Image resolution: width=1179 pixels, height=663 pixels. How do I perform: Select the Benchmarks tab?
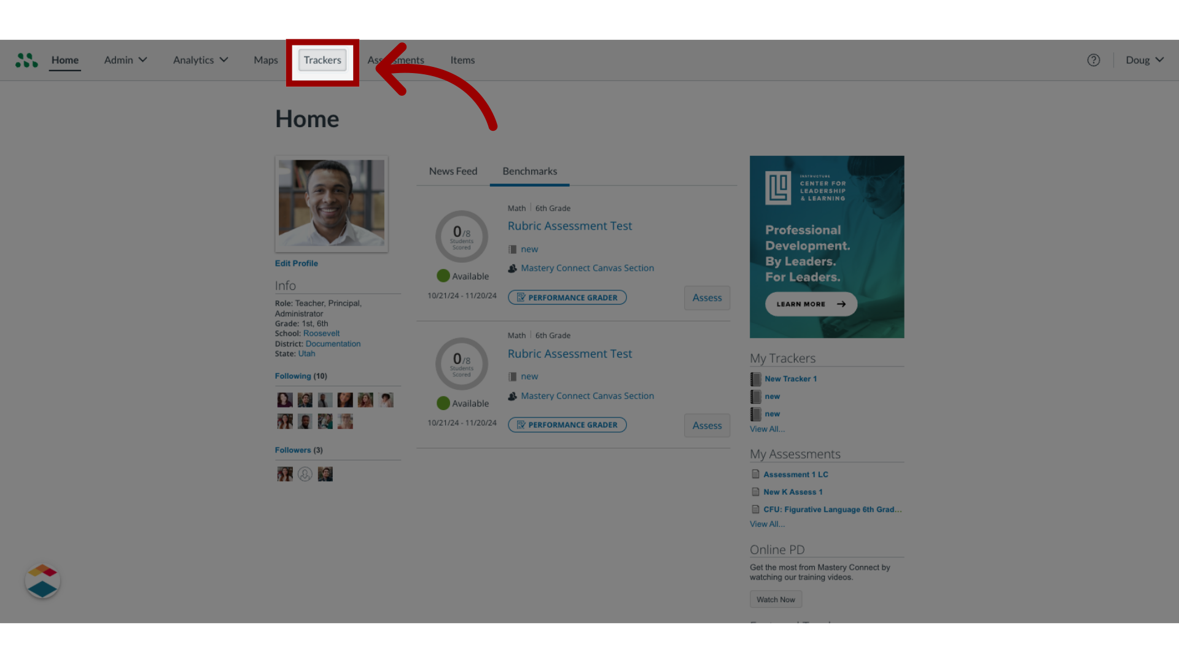coord(529,171)
